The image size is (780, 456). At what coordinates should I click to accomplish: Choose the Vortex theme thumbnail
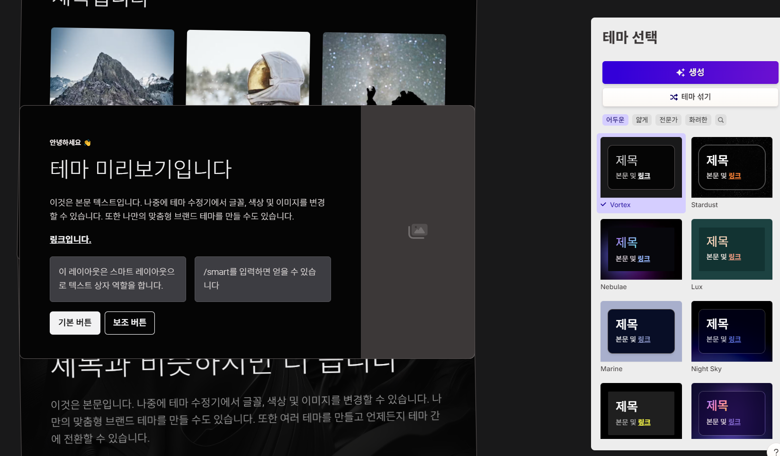(x=641, y=167)
